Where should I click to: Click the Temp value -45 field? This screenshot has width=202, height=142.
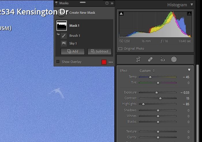[x=186, y=77]
